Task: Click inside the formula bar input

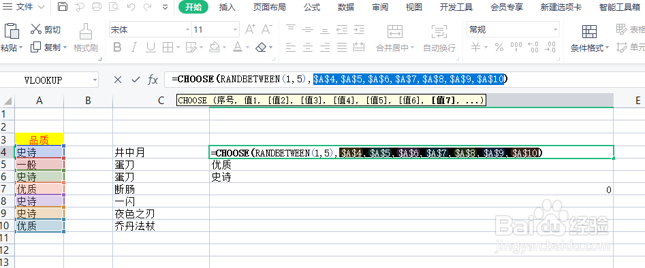Action: coord(404,80)
